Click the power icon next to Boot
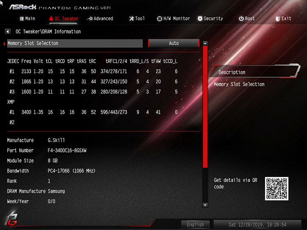The image size is (307, 230). [x=241, y=19]
